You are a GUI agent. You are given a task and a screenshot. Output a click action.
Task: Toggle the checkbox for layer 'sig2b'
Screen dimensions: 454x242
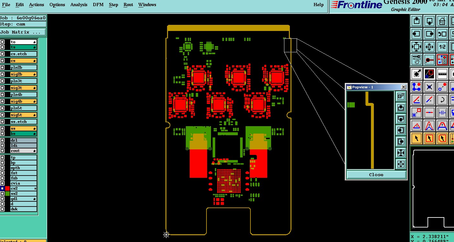click(x=2, y=74)
